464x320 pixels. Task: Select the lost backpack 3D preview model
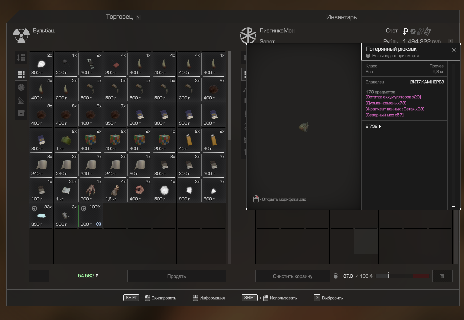tap(303, 127)
